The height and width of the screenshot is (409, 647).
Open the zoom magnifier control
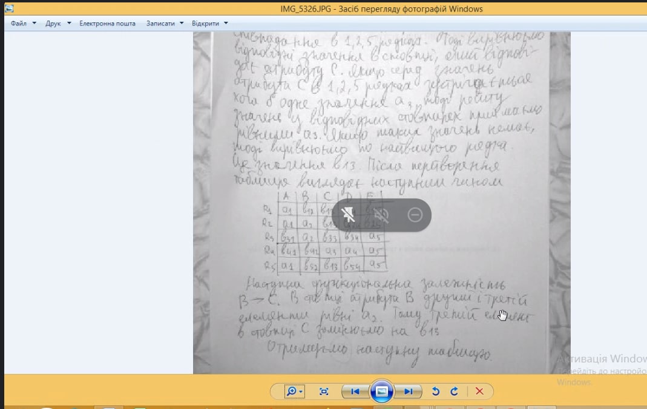294,391
